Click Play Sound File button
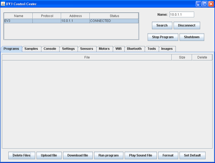Screen dimensions: 215x163 pos(141,155)
